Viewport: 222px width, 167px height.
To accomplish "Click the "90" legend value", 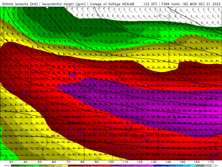I will [97, 162].
